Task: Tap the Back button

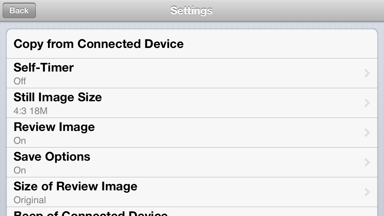Action: coord(19,11)
